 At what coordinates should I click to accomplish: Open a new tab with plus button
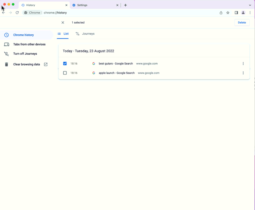pos(125,5)
